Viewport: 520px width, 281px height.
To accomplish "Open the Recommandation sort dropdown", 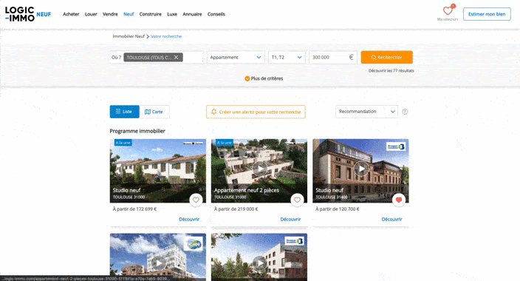I will pos(366,112).
